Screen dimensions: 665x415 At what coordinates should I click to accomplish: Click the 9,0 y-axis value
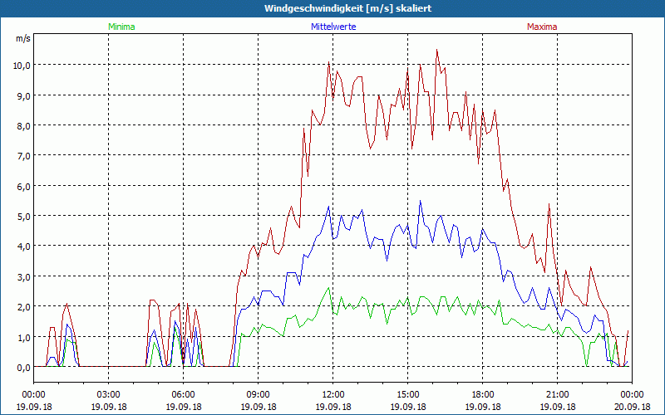24,95
